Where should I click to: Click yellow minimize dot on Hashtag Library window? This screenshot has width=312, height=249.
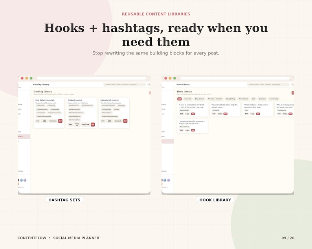[27, 78]
